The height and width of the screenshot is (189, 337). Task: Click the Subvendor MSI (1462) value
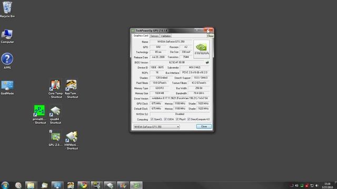(x=195, y=67)
